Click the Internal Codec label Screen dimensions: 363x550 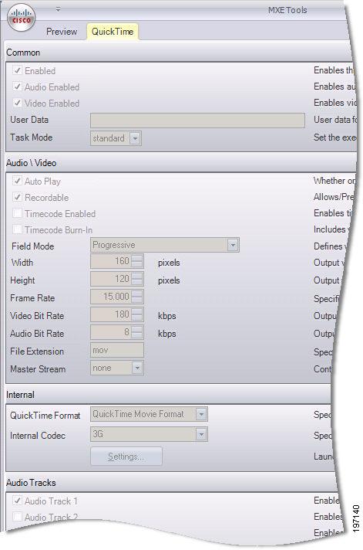[x=38, y=436]
